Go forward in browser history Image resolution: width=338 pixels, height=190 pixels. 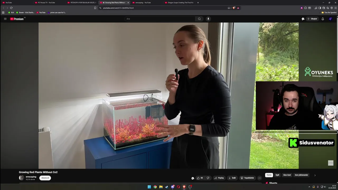tap(7, 8)
